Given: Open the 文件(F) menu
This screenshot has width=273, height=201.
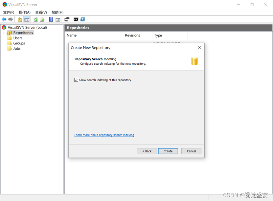Looking at the screenshot, I should click(9, 12).
